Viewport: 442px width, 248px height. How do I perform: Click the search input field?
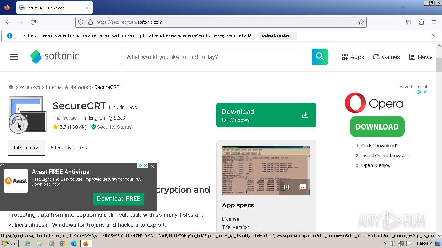(x=216, y=57)
